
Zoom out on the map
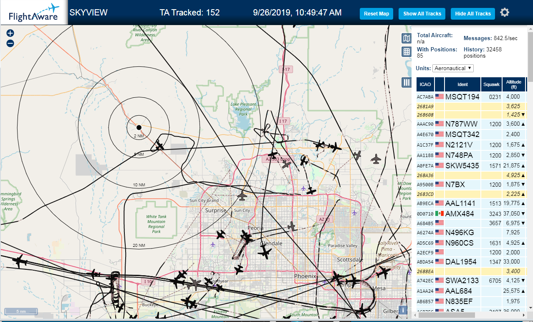pyautogui.click(x=10, y=43)
